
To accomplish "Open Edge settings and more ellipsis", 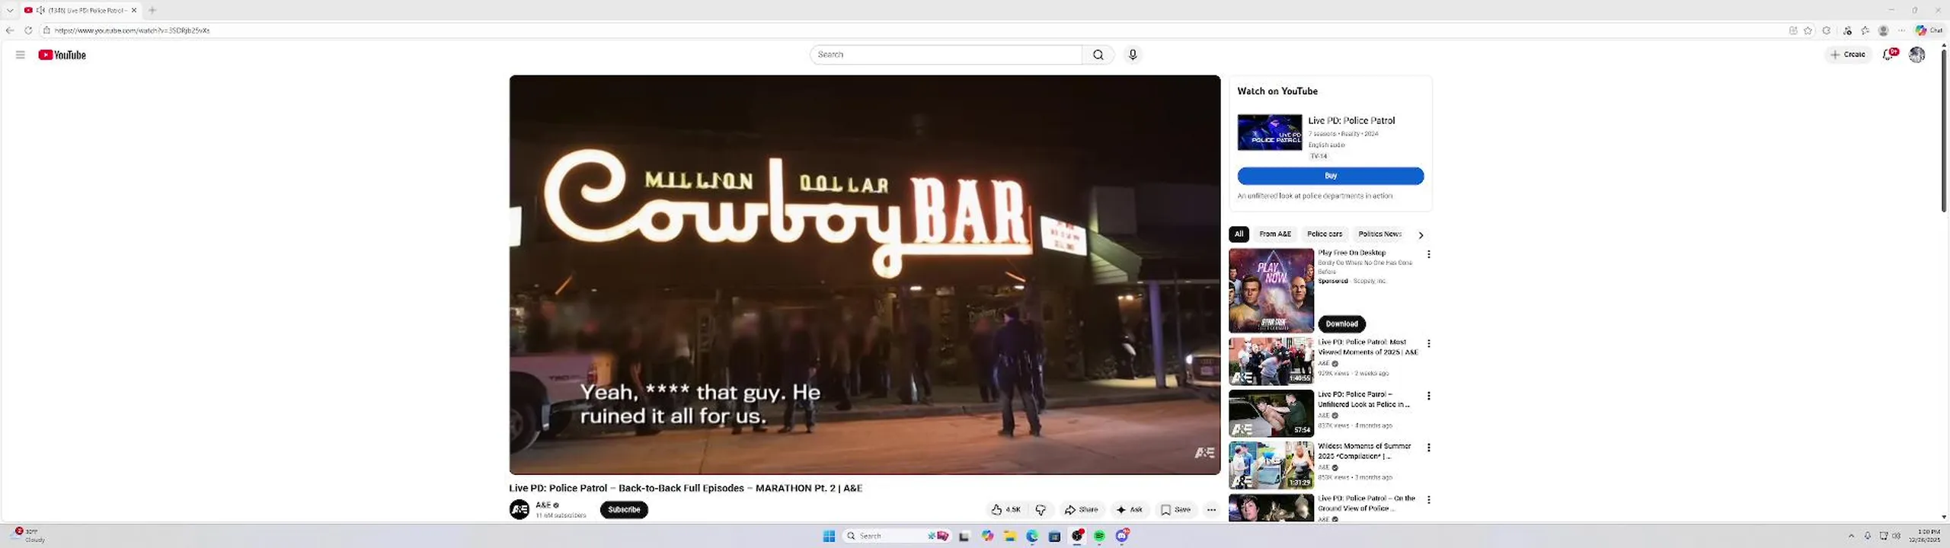I will 1902,30.
